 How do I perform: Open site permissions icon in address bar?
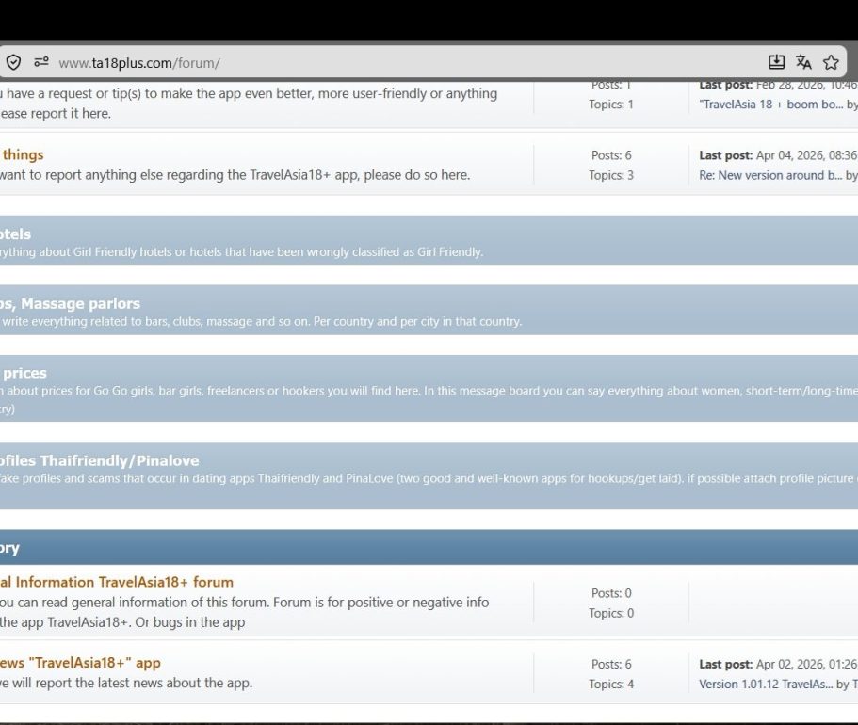tap(40, 63)
